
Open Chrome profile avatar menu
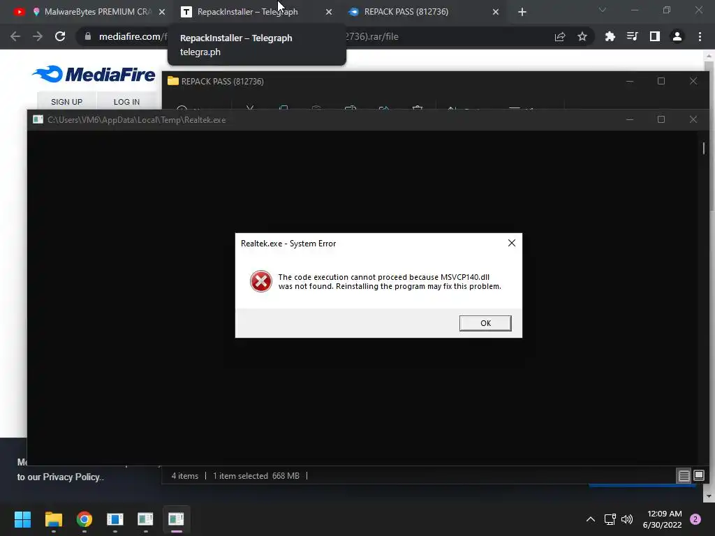[677, 36]
